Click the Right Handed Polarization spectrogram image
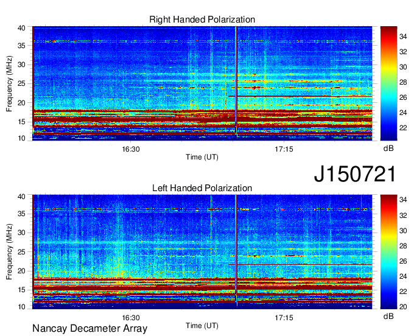This screenshot has width=414, height=336. click(x=202, y=83)
